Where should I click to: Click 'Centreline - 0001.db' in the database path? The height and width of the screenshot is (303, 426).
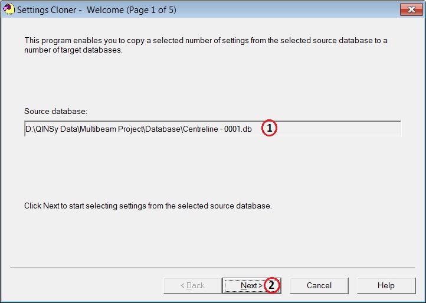coord(219,129)
